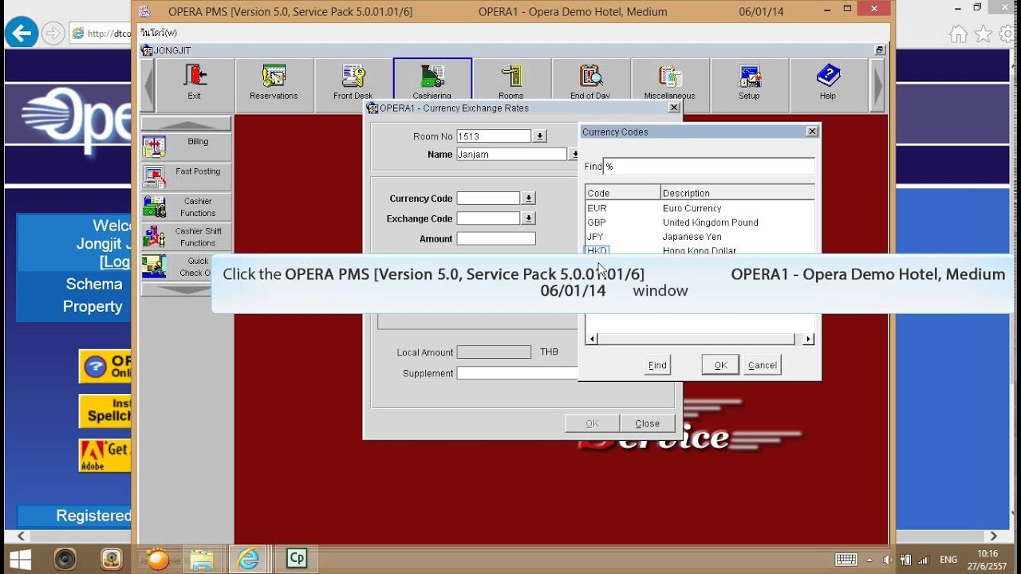The image size is (1021, 574).
Task: Click the Room No field
Action: [x=494, y=136]
